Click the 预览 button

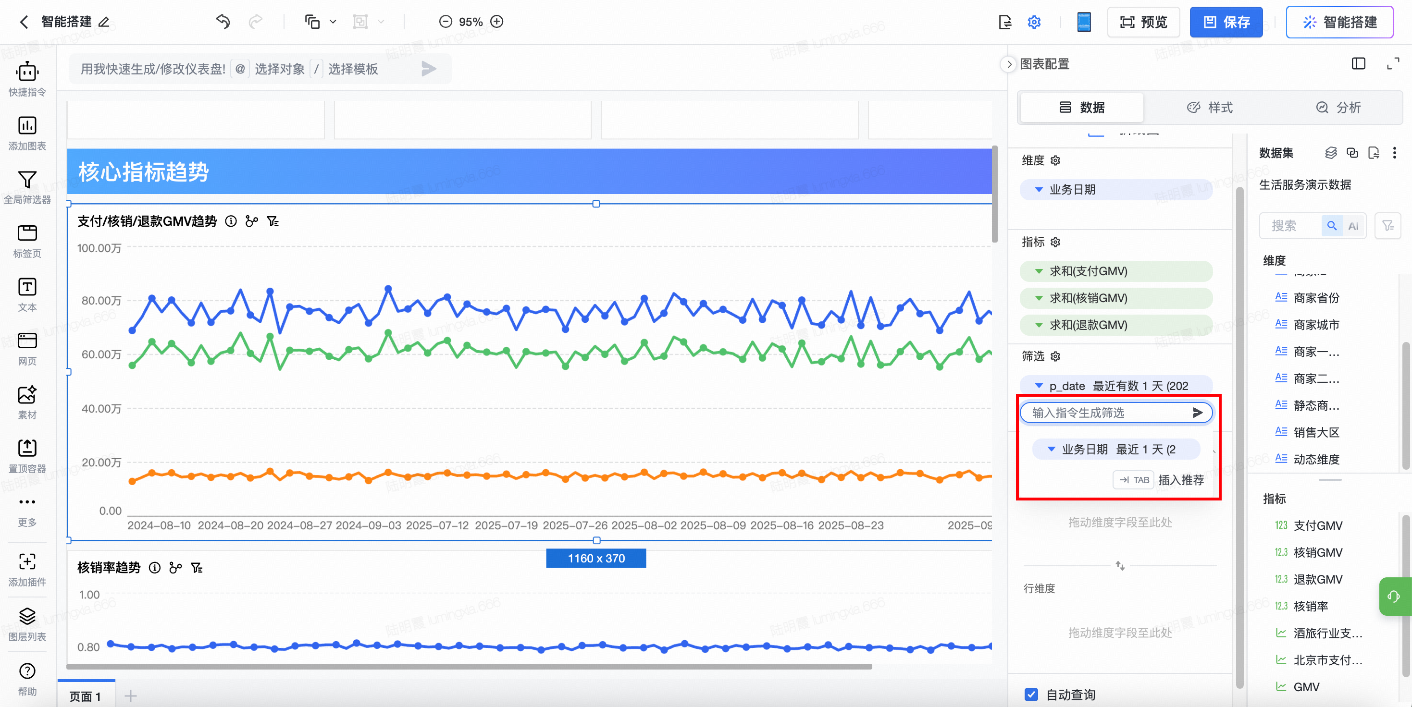tap(1143, 22)
